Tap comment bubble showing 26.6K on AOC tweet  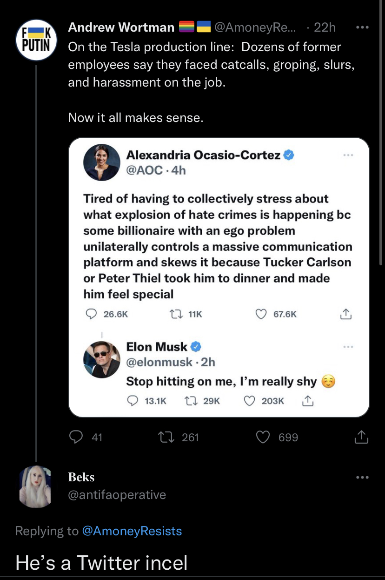(91, 314)
